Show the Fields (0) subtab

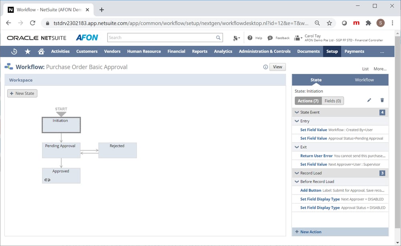(x=332, y=101)
